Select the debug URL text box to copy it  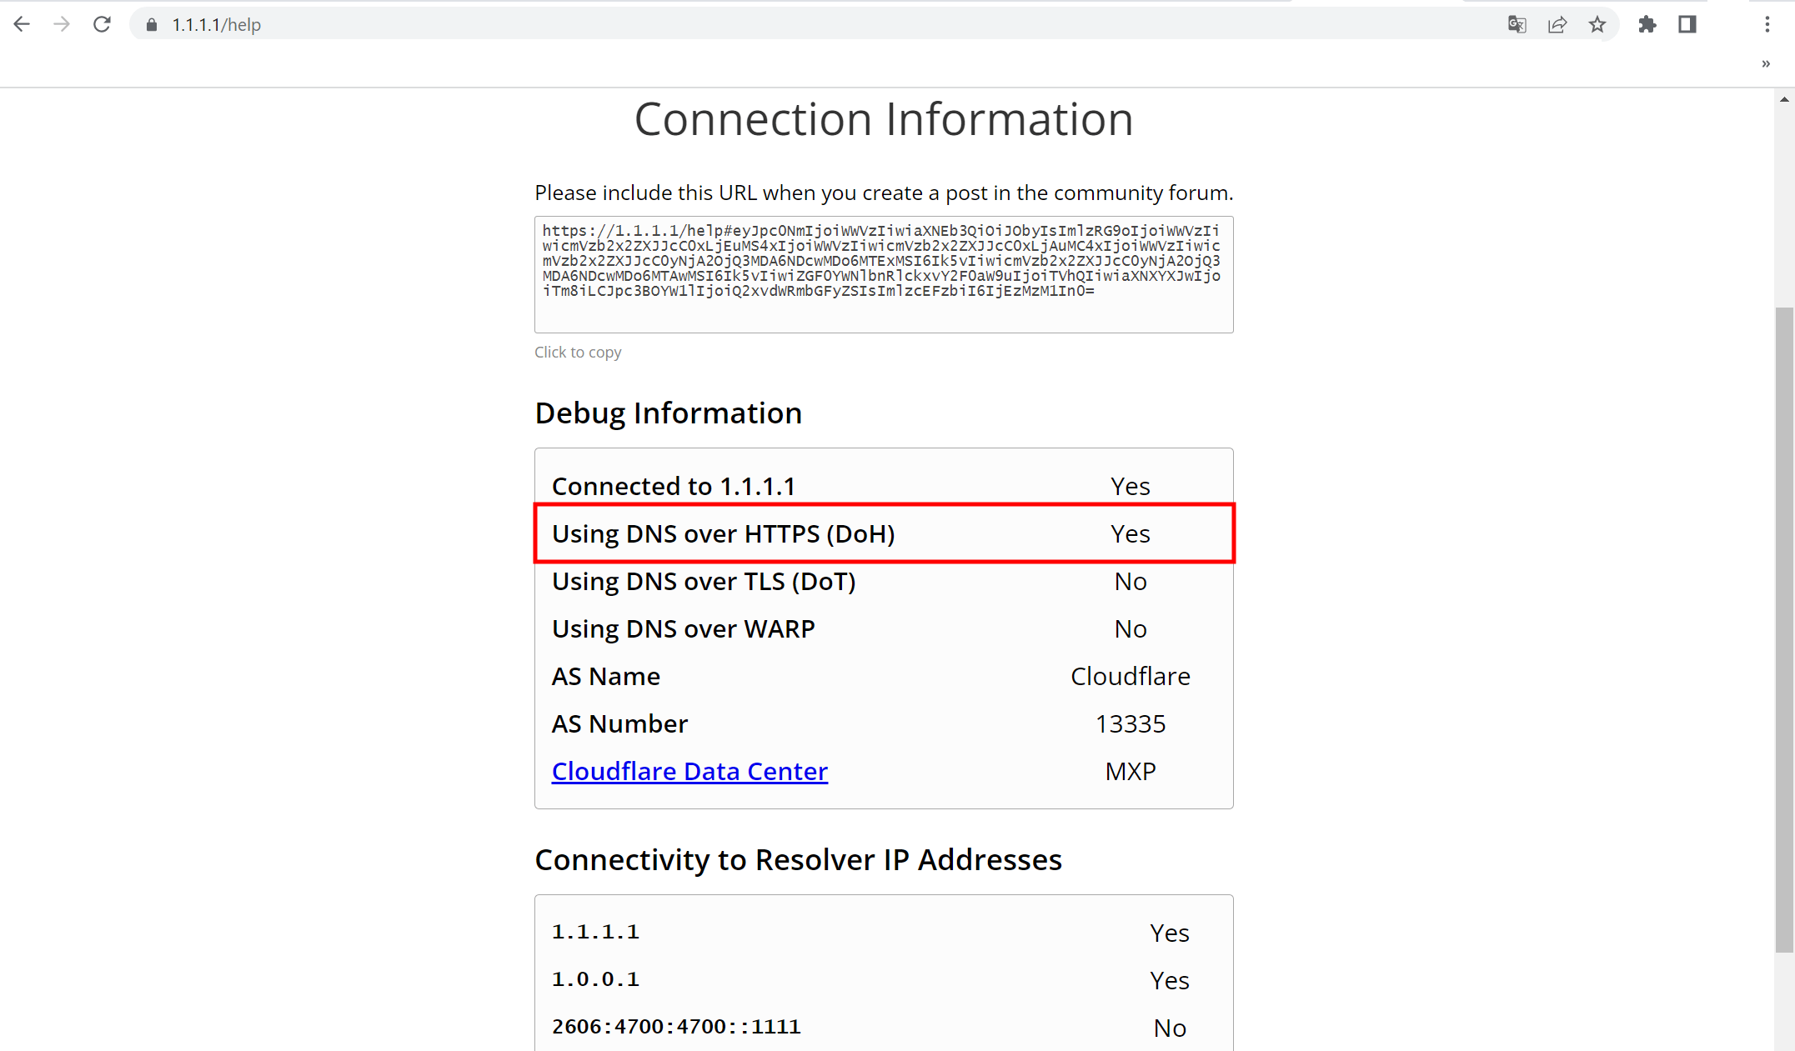(884, 274)
